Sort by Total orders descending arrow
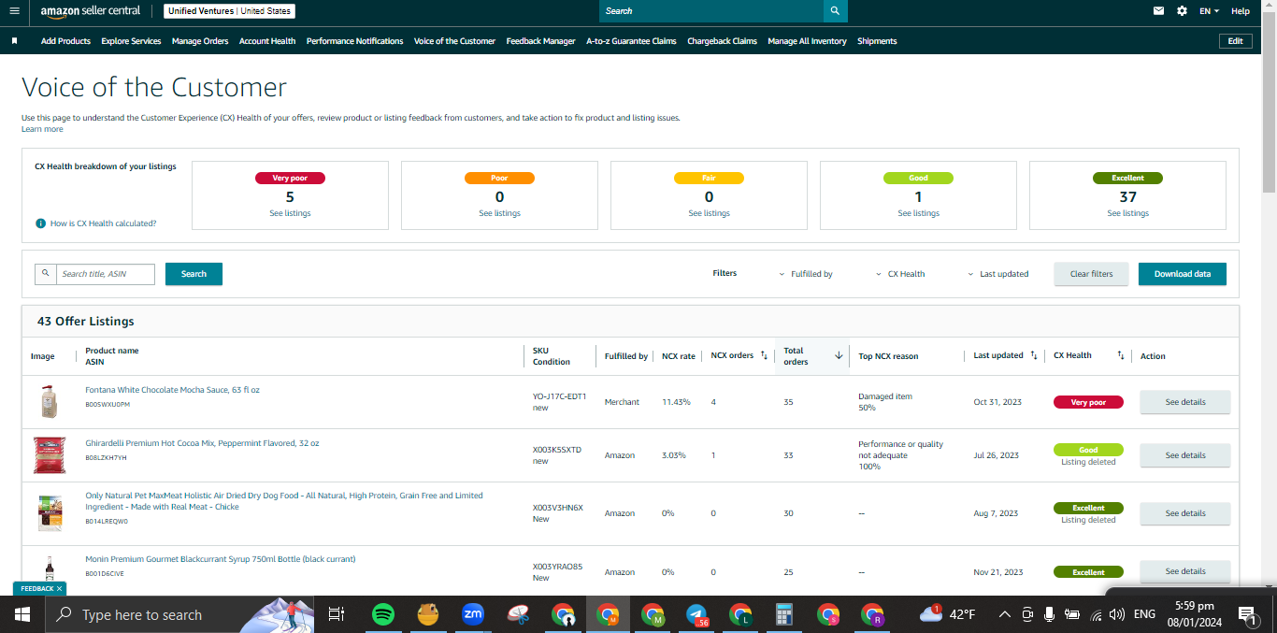 click(x=839, y=355)
